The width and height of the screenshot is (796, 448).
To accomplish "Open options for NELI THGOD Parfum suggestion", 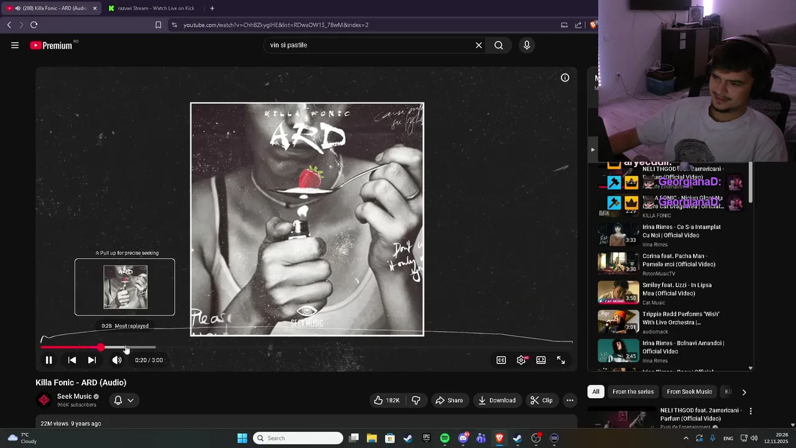I will tap(751, 411).
